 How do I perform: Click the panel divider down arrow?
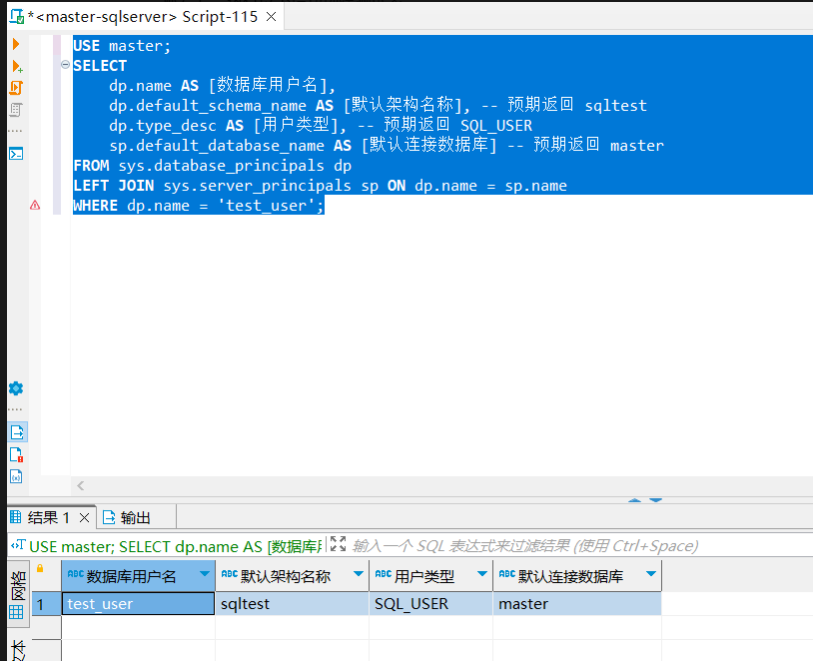656,500
